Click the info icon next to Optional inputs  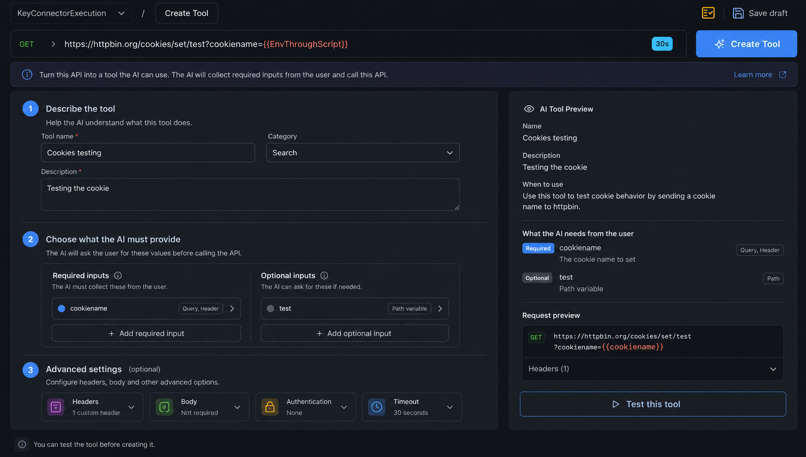click(324, 275)
